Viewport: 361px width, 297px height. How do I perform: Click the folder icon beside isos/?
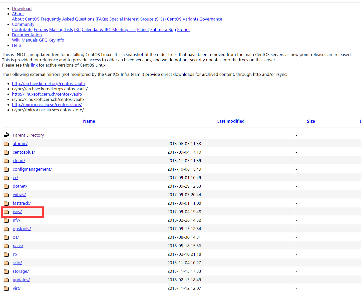pyautogui.click(x=6, y=212)
